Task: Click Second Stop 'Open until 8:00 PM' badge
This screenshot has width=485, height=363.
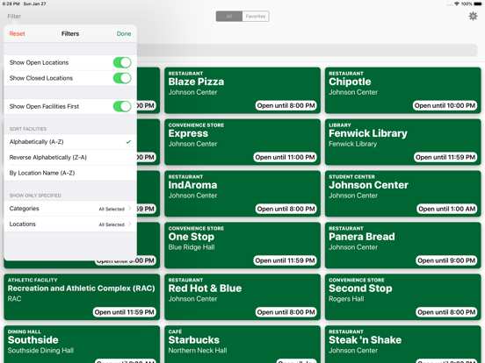Action: [446, 312]
